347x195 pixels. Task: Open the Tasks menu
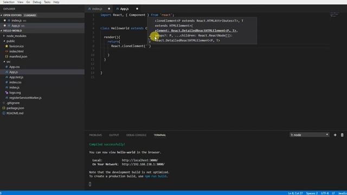click(47, 2)
